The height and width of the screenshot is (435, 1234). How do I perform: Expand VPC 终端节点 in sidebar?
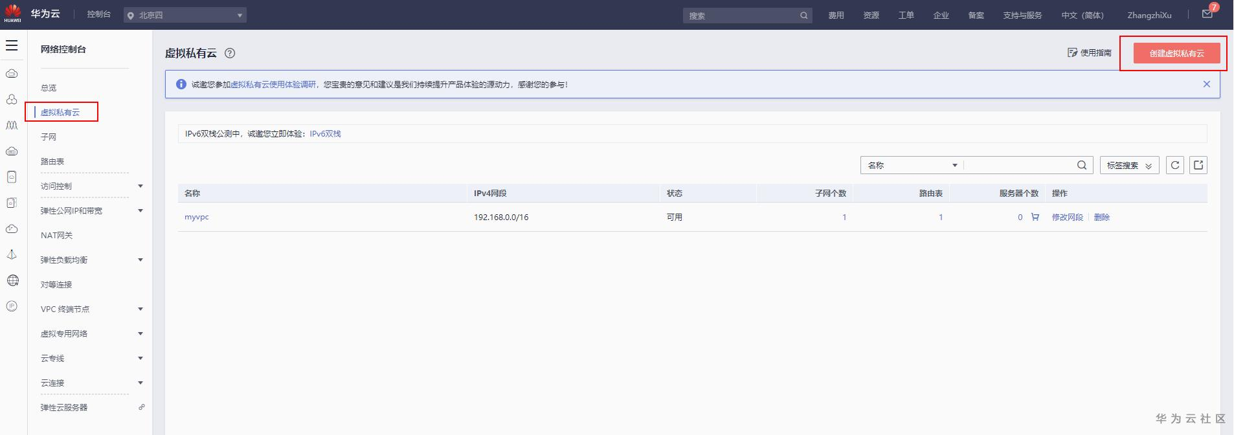(x=140, y=309)
